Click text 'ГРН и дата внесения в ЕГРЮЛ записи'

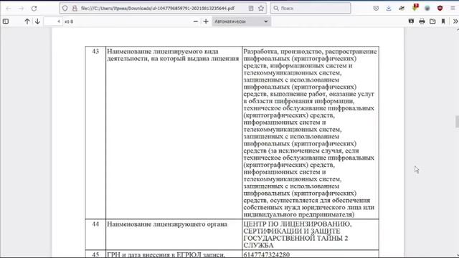click(x=166, y=254)
